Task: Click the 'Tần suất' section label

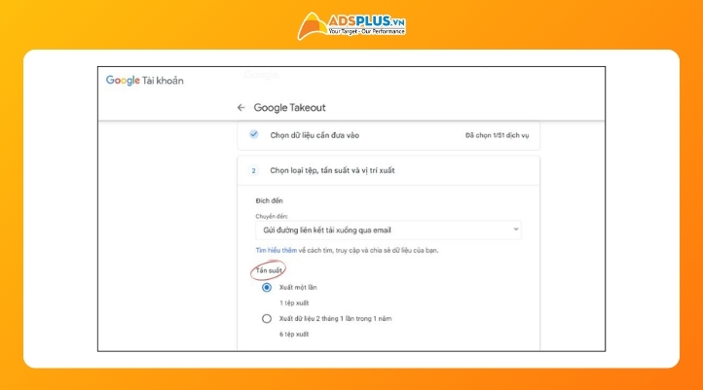Action: pyautogui.click(x=269, y=270)
